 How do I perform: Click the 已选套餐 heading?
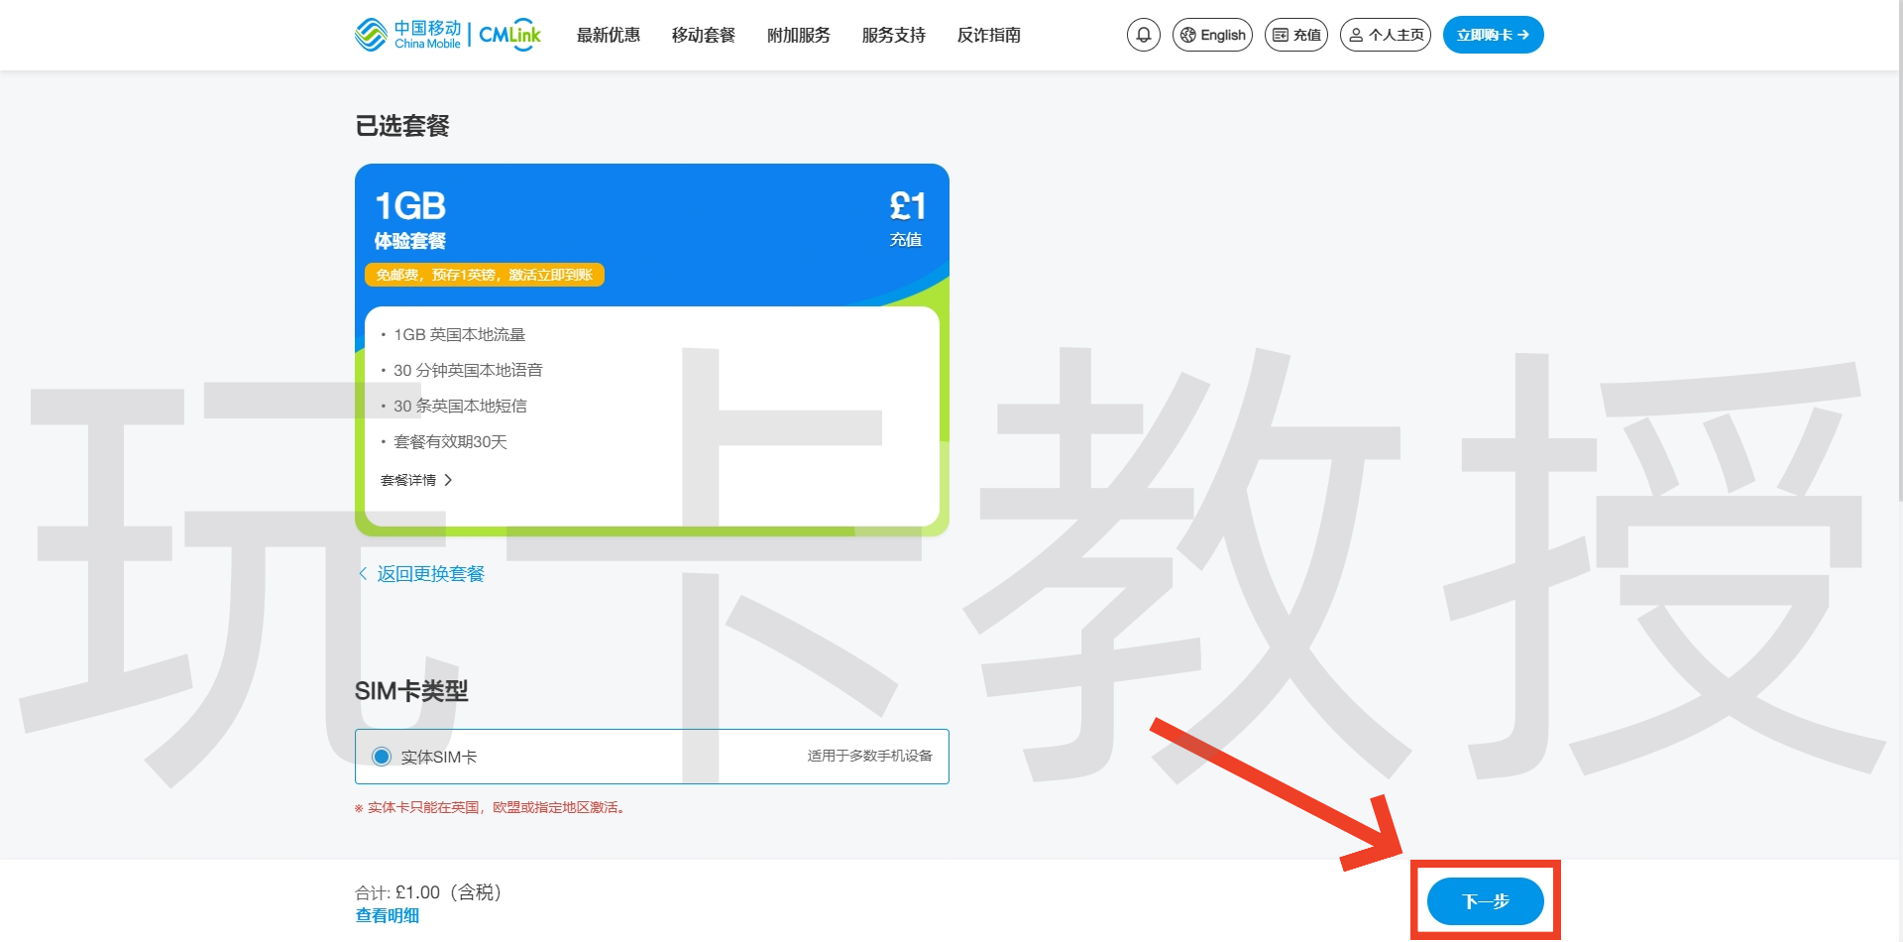click(x=402, y=126)
